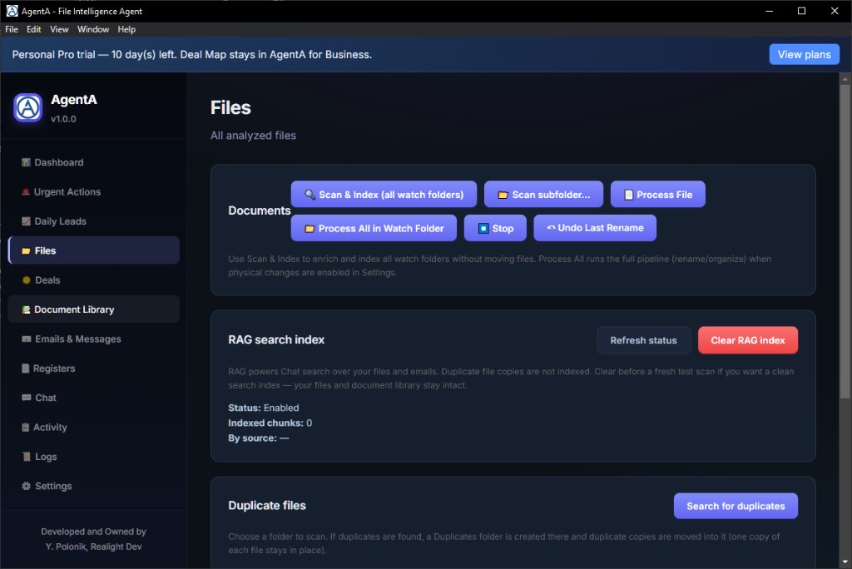The image size is (852, 569).
Task: Open the Deals section
Action: coord(93,280)
